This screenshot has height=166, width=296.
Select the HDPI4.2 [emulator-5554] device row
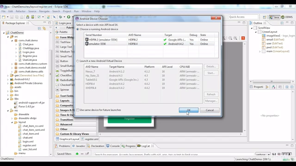click(x=149, y=40)
